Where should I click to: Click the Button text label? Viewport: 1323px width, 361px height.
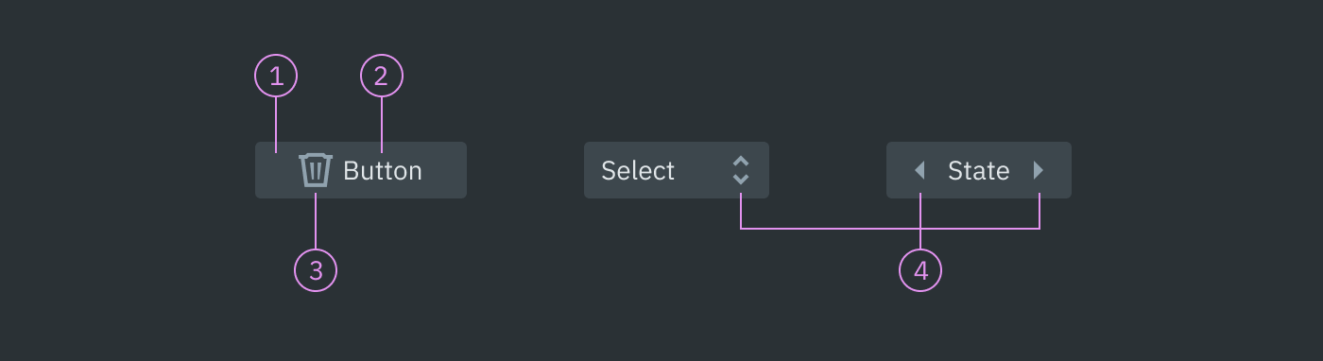[383, 171]
